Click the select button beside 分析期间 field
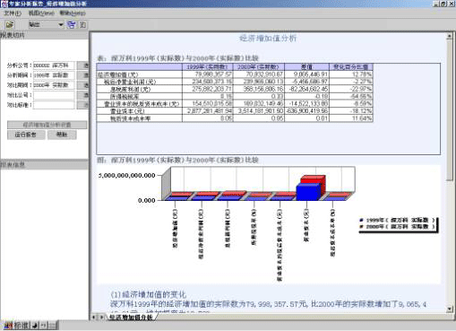This screenshot has width=456, height=331. pos(83,75)
